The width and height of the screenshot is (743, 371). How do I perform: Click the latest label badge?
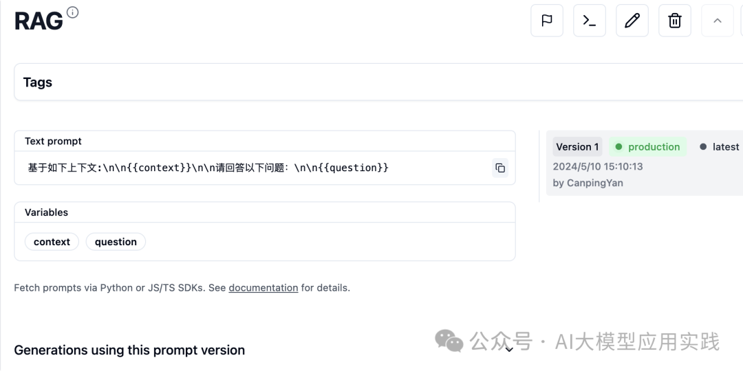point(720,147)
